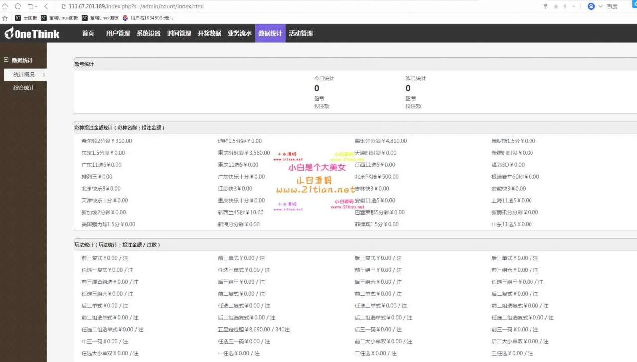Collapse the 数据统计 sidebar section

coord(6,60)
